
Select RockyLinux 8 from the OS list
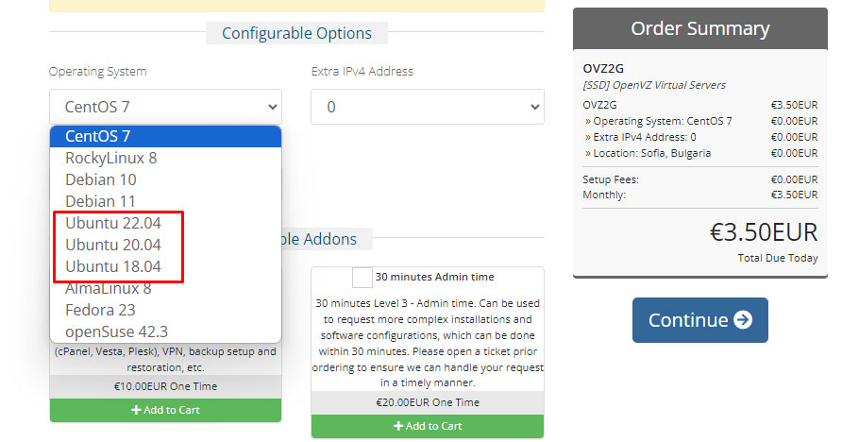[x=165, y=158]
